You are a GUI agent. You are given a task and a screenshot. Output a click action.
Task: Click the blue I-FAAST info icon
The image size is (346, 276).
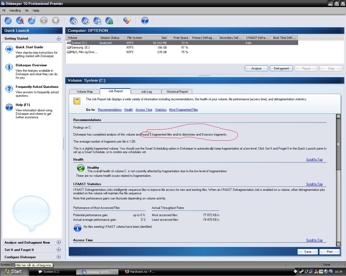click(78, 228)
